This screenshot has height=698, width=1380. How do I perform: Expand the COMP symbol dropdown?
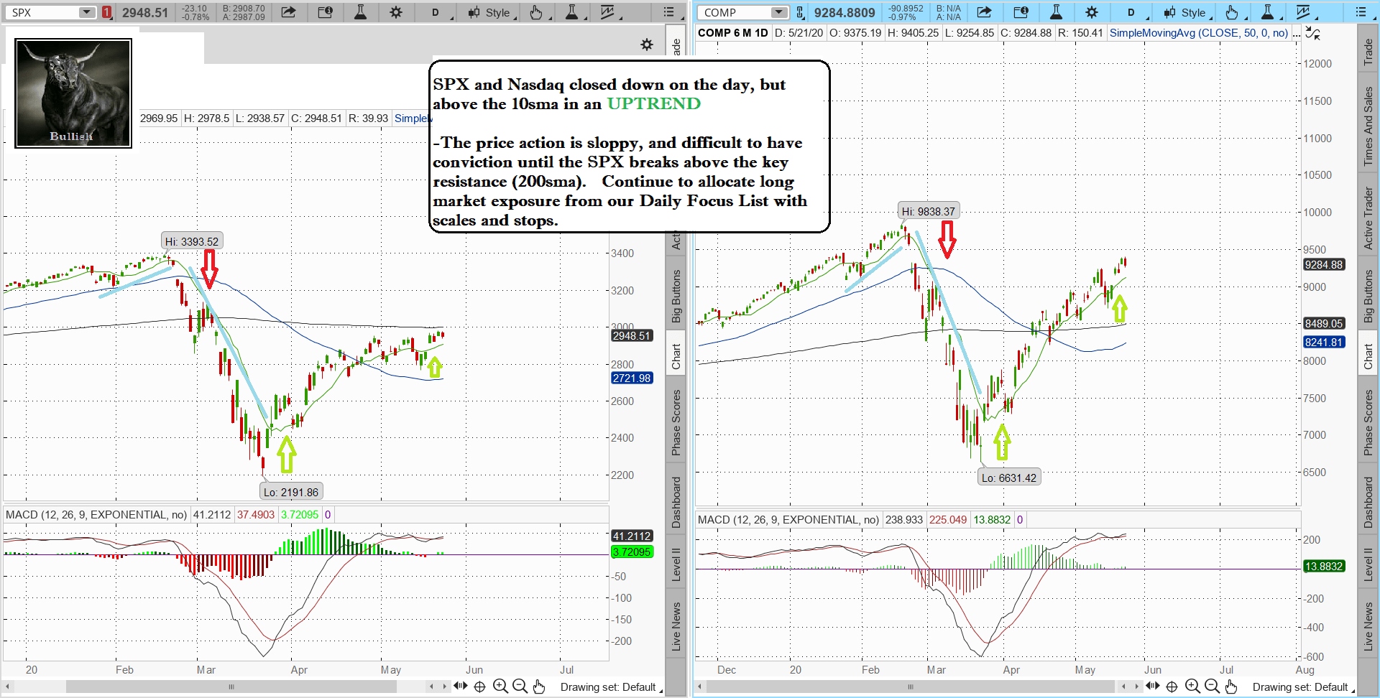pos(779,12)
